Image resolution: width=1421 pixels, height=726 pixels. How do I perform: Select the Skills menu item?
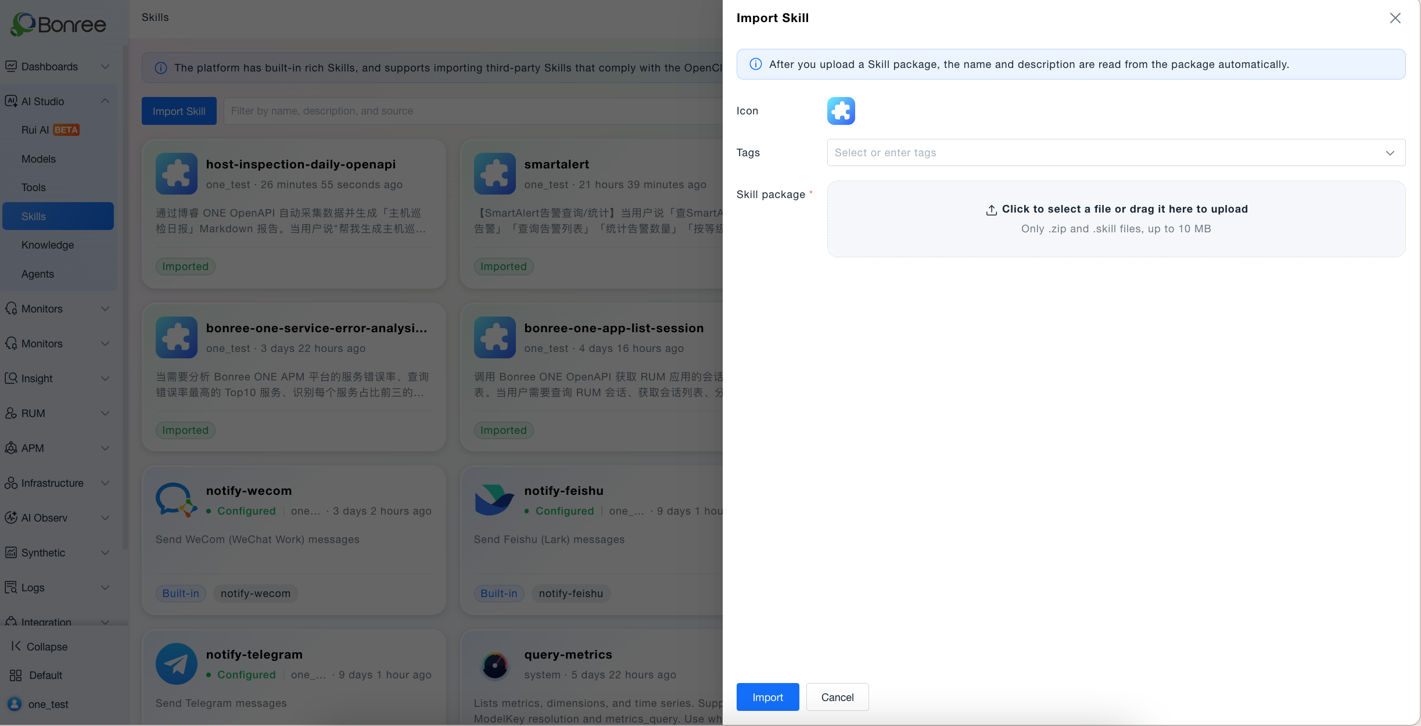[58, 216]
